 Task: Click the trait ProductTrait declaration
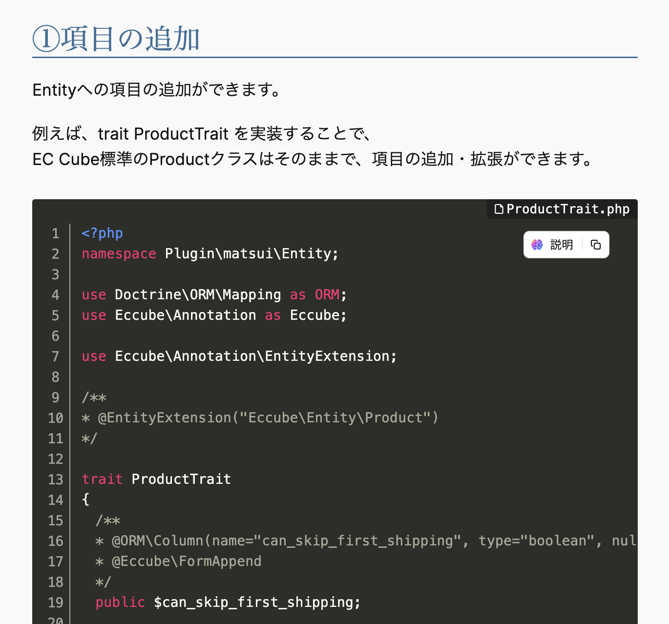156,479
